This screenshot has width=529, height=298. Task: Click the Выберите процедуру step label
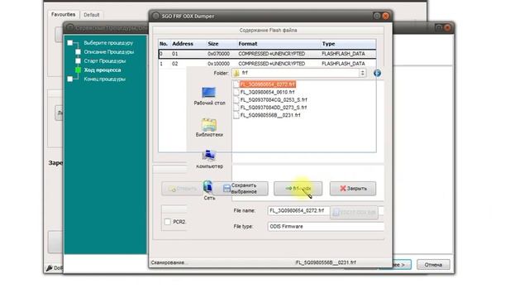tap(108, 43)
